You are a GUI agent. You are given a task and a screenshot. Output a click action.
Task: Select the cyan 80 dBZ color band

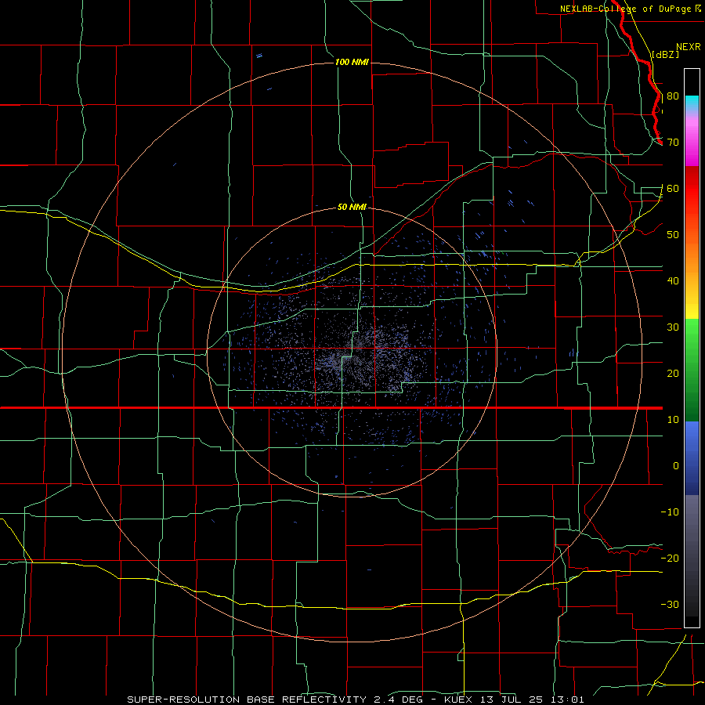tap(692, 103)
